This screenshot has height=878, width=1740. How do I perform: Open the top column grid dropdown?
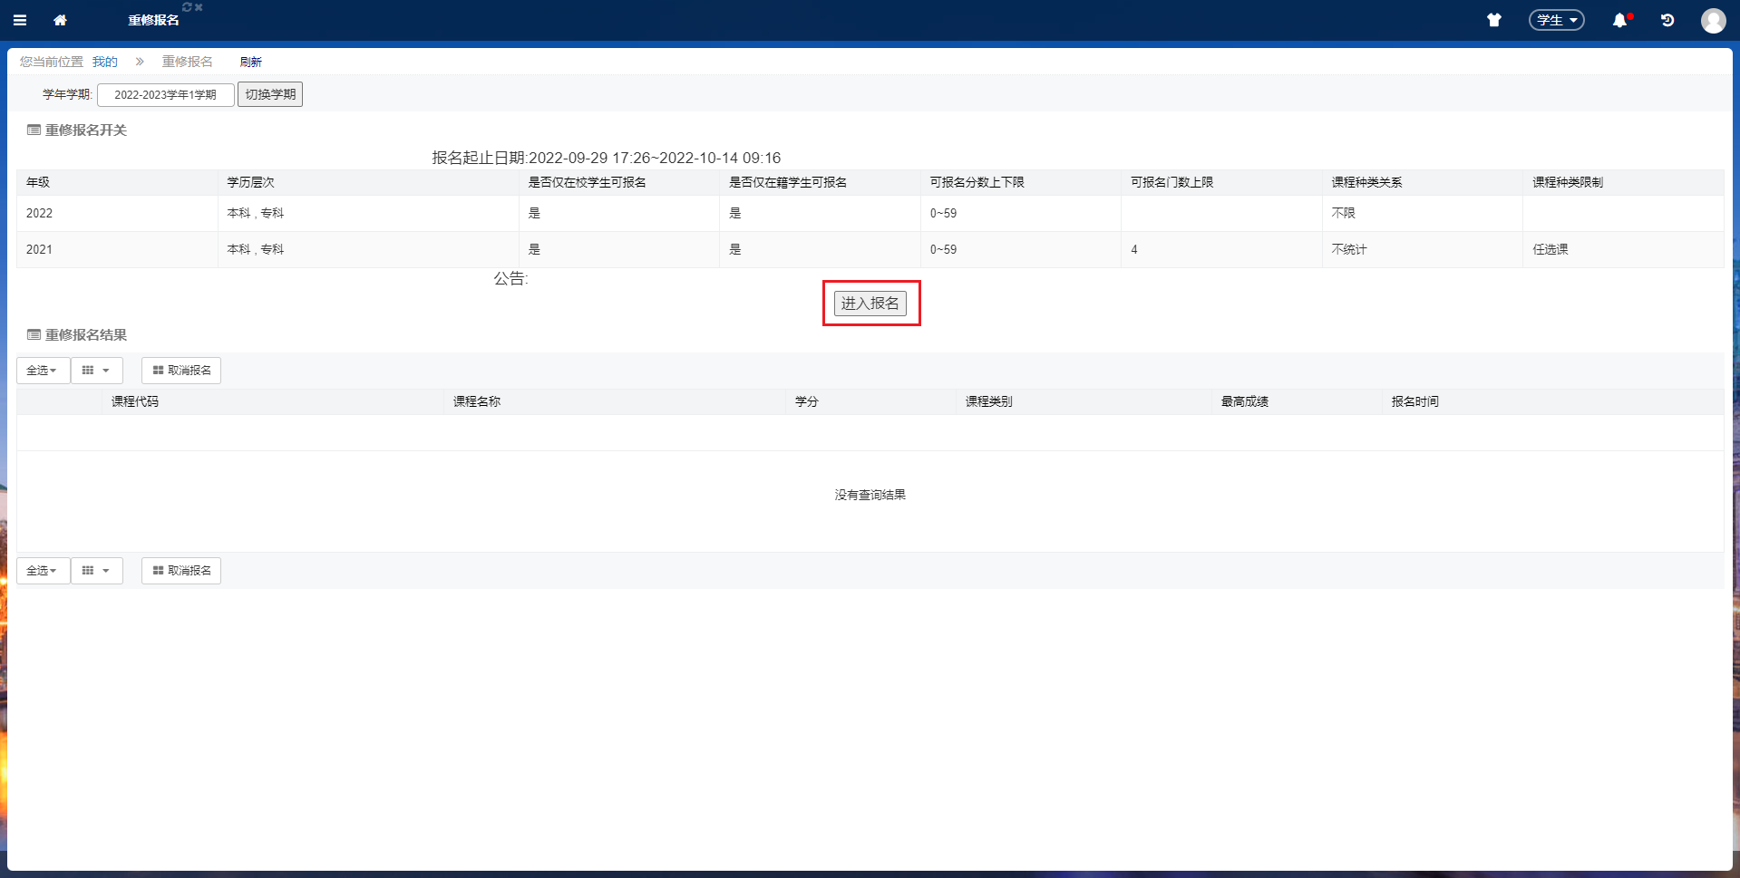tap(96, 371)
